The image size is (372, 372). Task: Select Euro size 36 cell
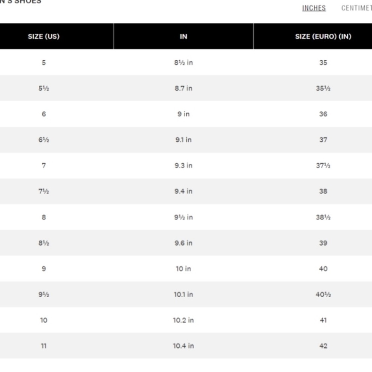[x=323, y=114]
